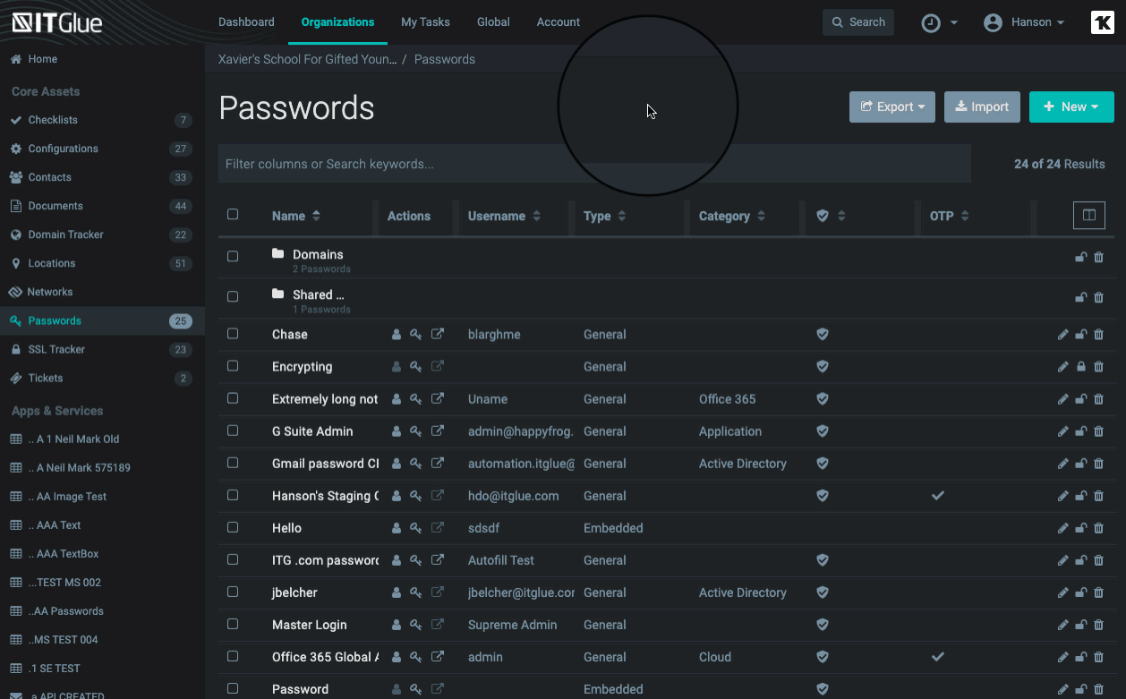Edit the Master Login password entry

pyautogui.click(x=1063, y=625)
